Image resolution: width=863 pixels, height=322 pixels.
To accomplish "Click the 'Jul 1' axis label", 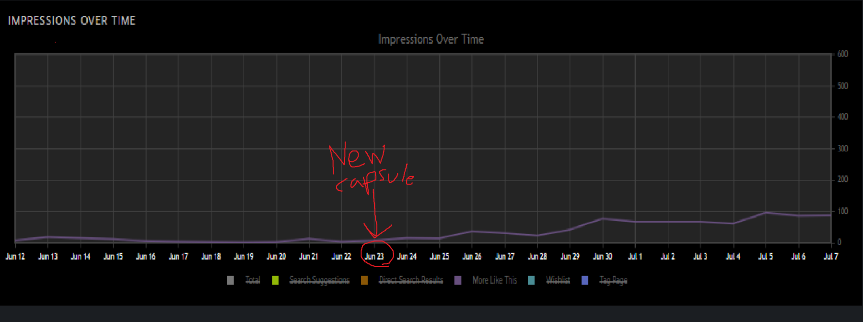I will (x=635, y=256).
